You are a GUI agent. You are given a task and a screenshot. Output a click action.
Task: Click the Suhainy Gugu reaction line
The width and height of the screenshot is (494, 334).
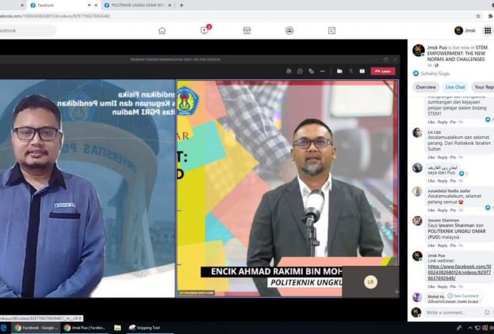coord(432,73)
